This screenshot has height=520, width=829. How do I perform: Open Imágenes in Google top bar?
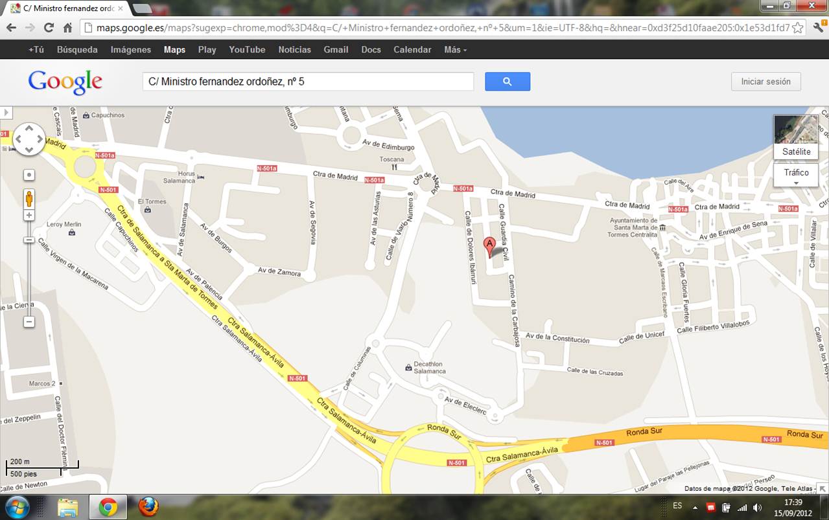pos(130,50)
